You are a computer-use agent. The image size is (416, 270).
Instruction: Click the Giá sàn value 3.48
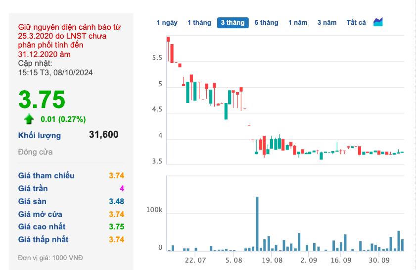[x=116, y=202]
